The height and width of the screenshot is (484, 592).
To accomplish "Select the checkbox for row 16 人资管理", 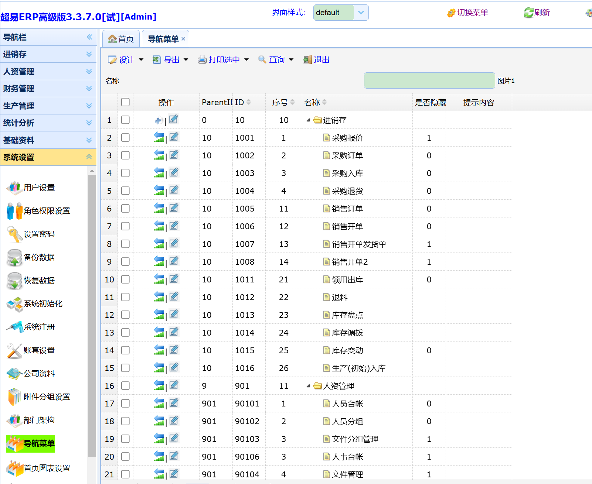I will pos(125,386).
